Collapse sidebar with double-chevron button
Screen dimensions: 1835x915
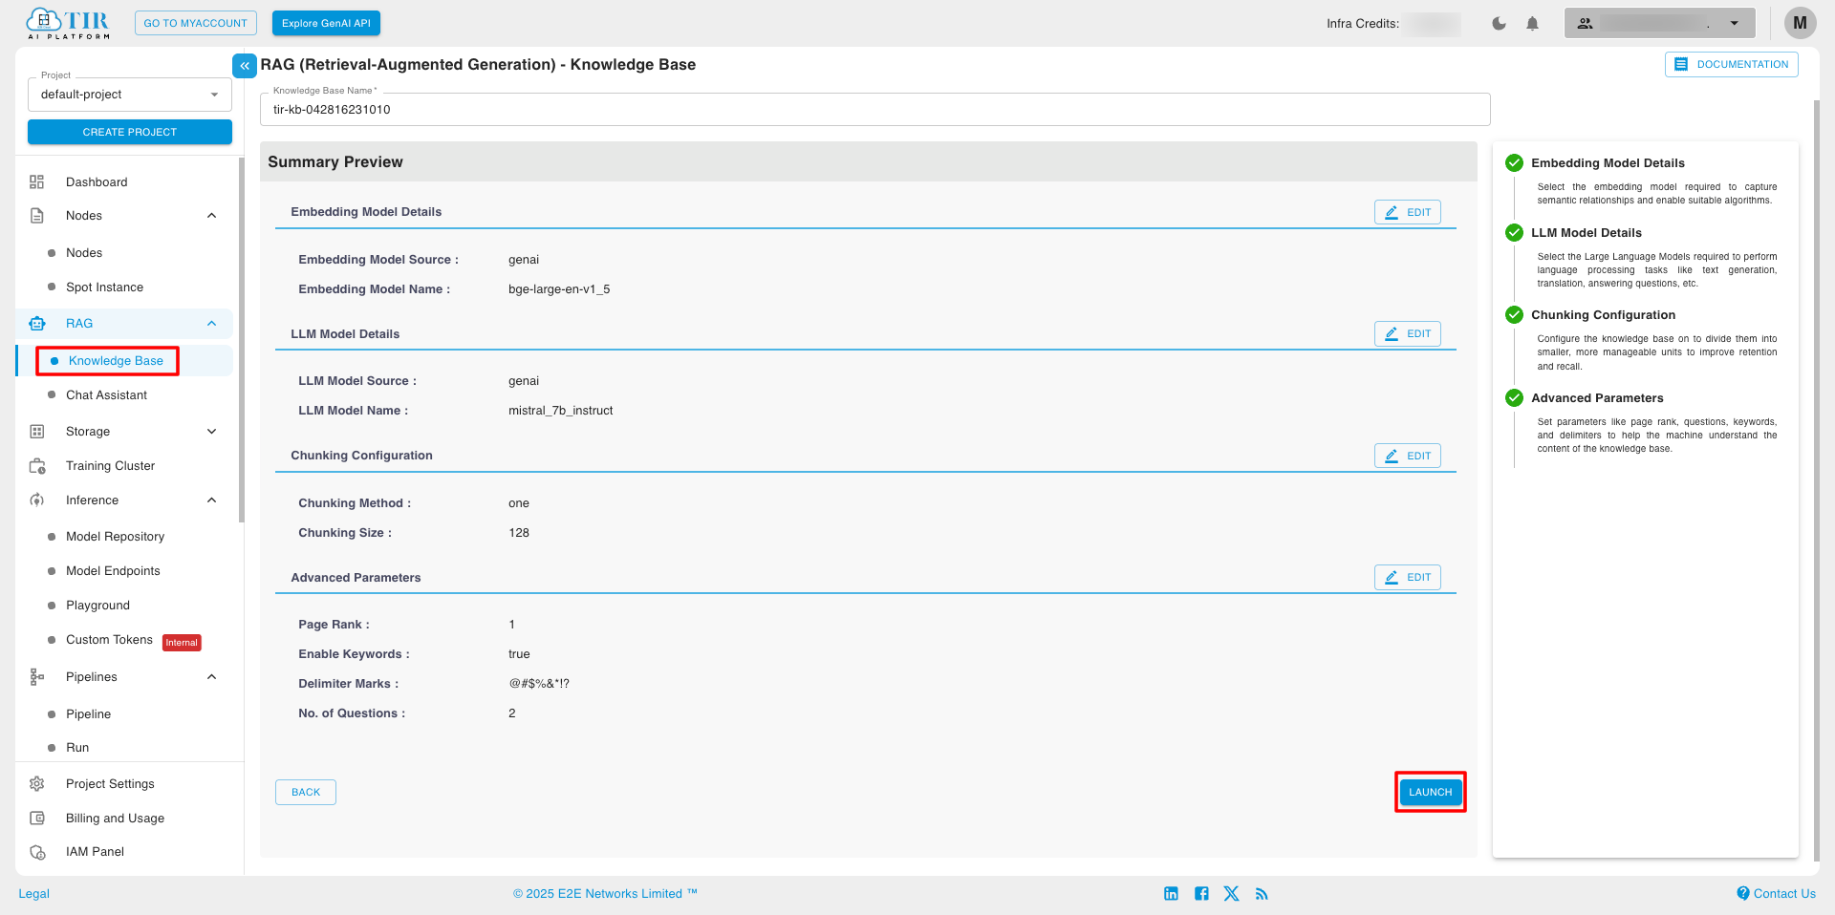coord(245,66)
